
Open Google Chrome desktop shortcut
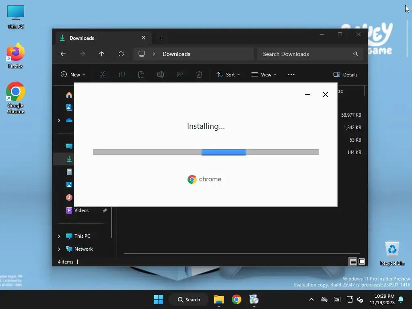coord(16,98)
